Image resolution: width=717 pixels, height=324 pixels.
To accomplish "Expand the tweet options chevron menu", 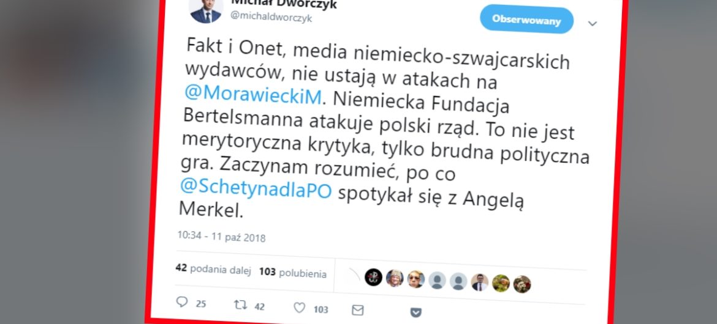I will coord(592,24).
